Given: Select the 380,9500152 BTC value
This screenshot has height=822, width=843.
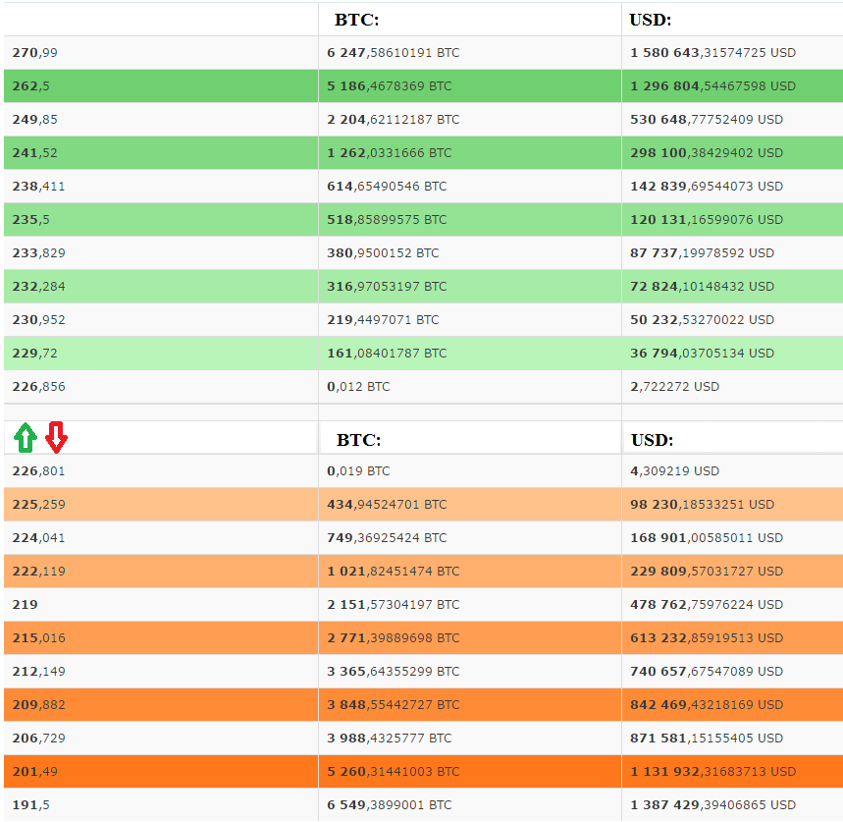Looking at the screenshot, I should pos(384,252).
